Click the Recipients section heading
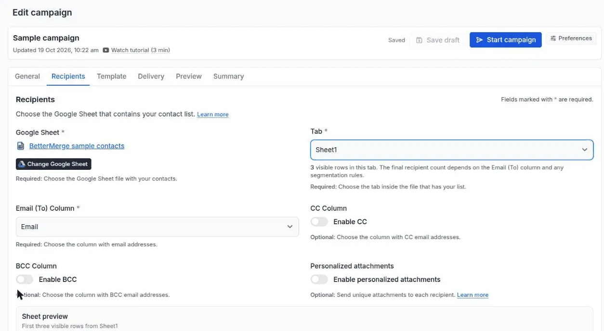Viewport: 604px width, 331px height. pos(35,100)
